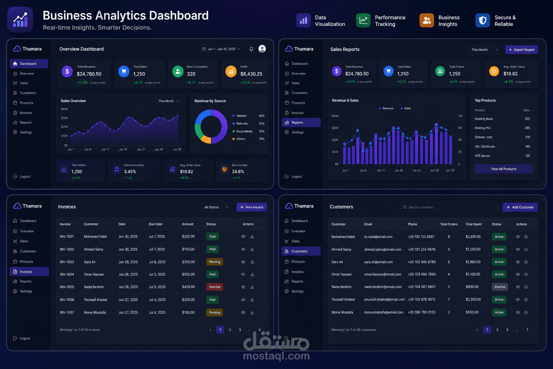Image resolution: width=553 pixels, height=369 pixels.
Task: Open This Month dropdown in Sales Reports
Action: [x=484, y=50]
